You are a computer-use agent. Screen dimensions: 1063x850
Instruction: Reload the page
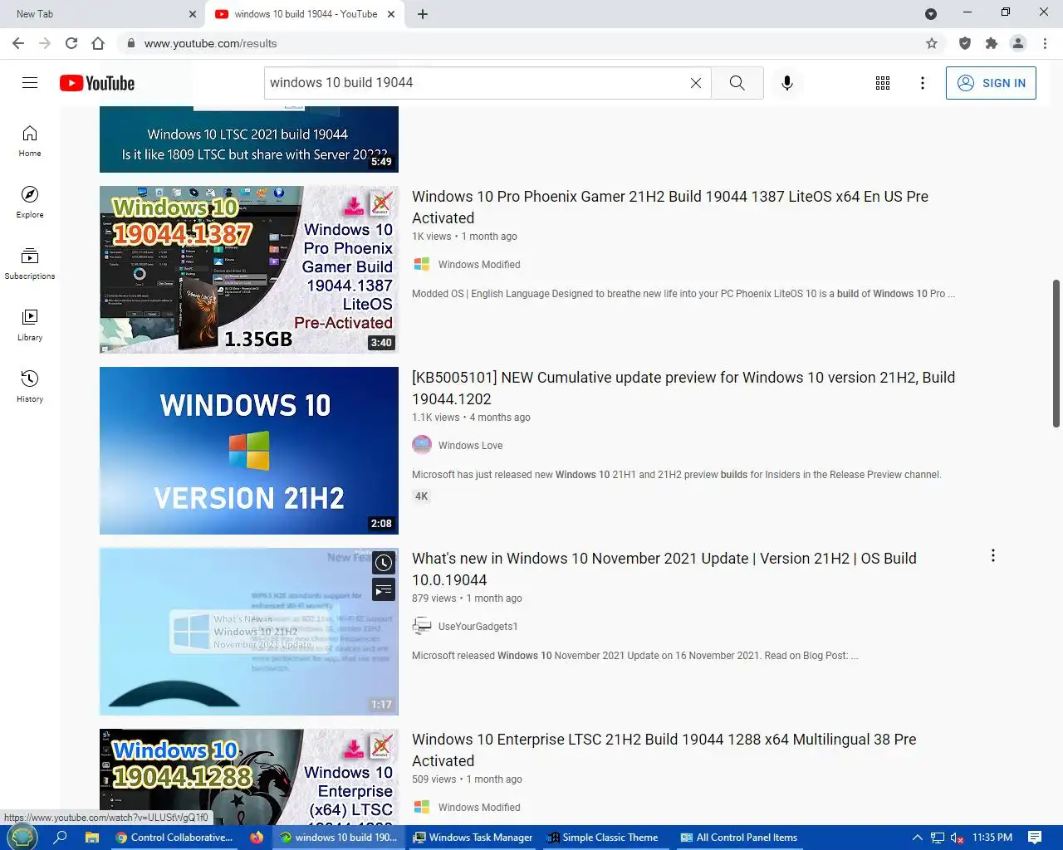tap(71, 43)
